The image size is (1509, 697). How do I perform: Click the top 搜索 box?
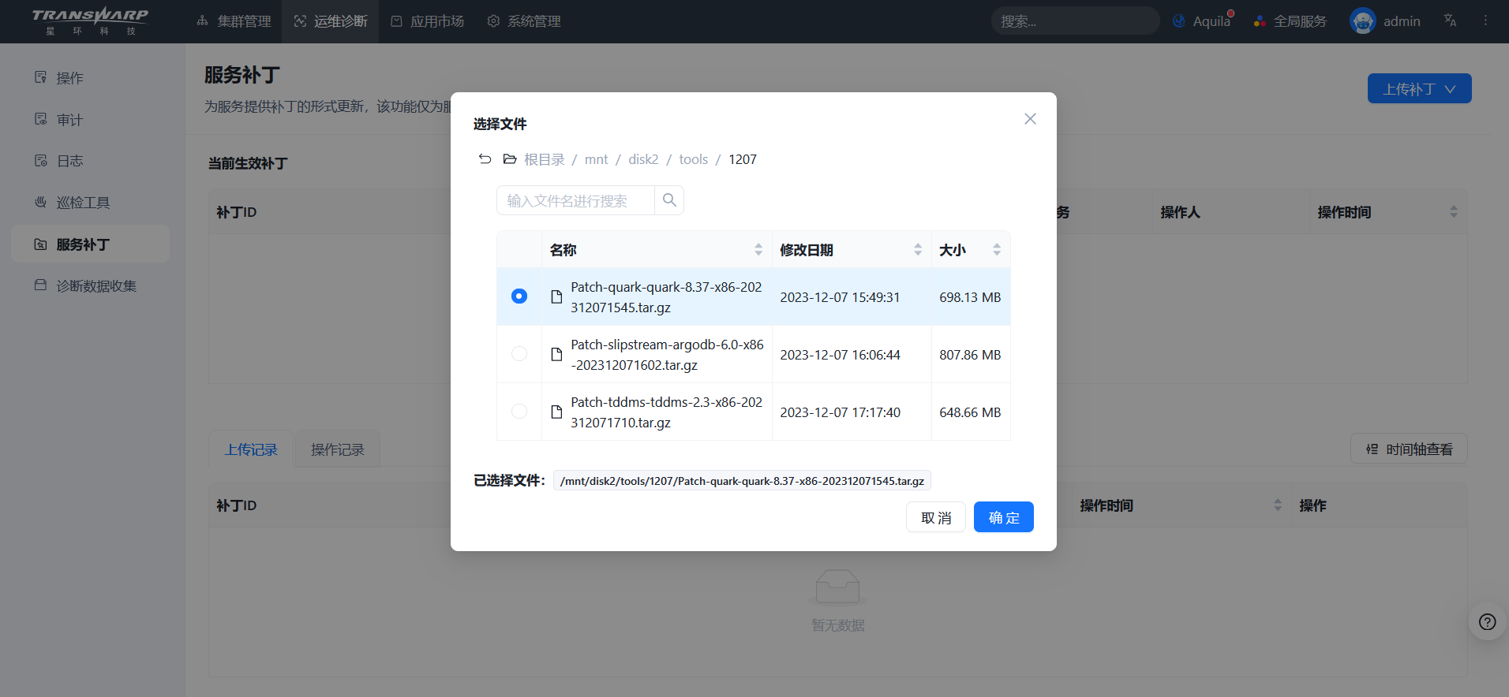pos(1075,21)
